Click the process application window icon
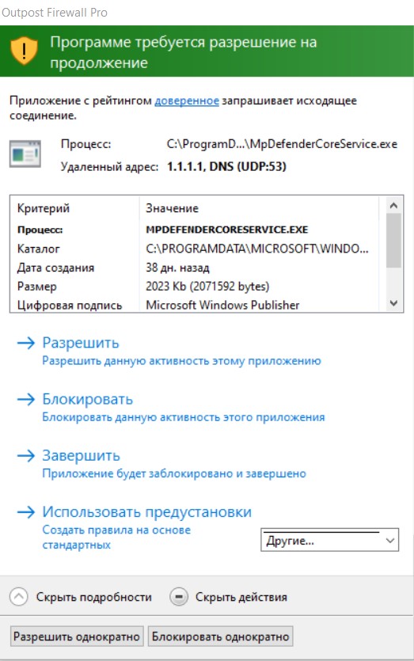This screenshot has height=661, width=414. pos(25,154)
